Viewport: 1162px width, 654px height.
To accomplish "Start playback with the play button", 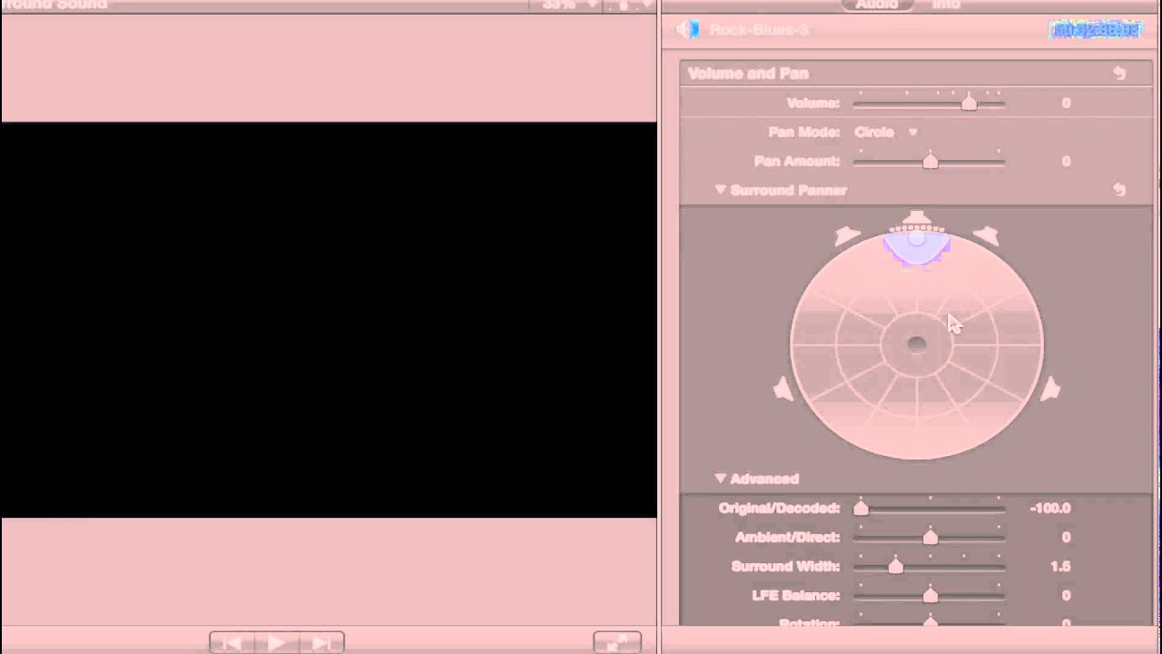I will click(276, 643).
